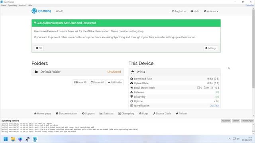Click the Leeren console button
The width and height of the screenshot is (255, 143).
(x=236, y=121)
